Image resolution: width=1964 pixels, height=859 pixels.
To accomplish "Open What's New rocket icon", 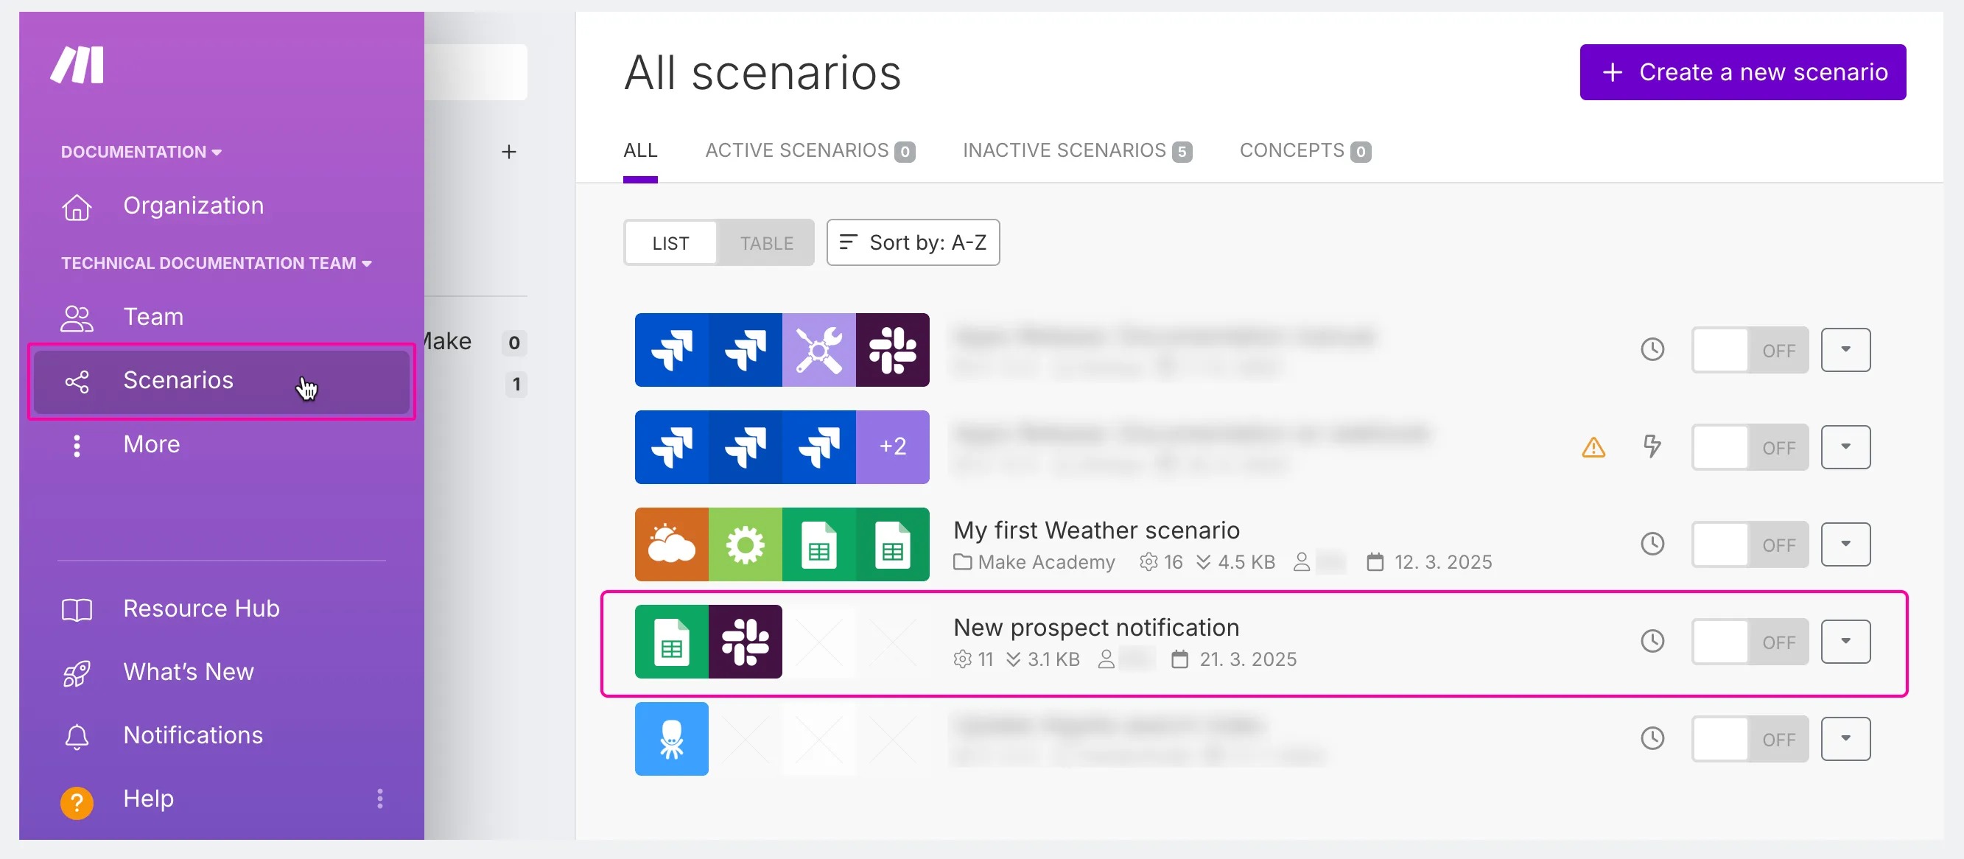I will tap(77, 673).
